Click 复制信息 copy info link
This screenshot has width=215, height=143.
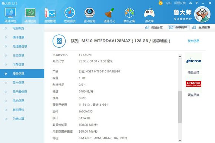point(193,41)
